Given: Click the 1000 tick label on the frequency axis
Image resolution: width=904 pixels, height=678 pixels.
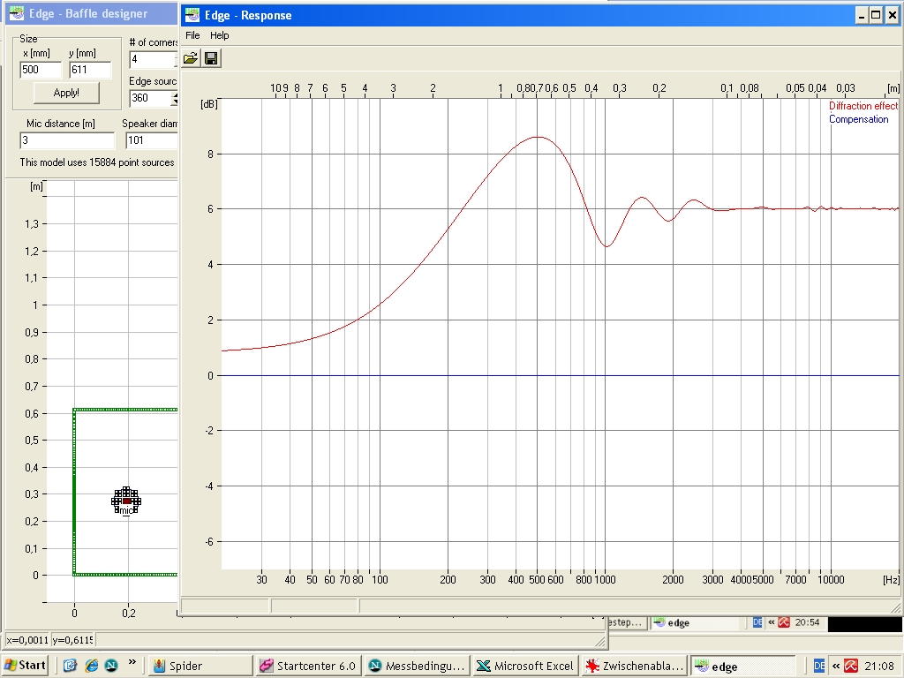Looking at the screenshot, I should (x=605, y=580).
